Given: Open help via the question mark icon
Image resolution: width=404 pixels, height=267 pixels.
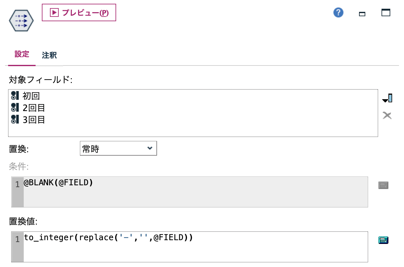Looking at the screenshot, I should pyautogui.click(x=338, y=13).
